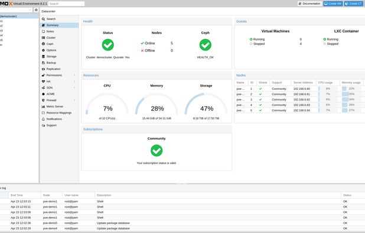Click the Storage 47% usage gauge
The image size is (365, 233).
[x=206, y=104]
